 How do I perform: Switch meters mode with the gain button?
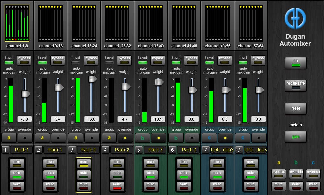(x=295, y=137)
